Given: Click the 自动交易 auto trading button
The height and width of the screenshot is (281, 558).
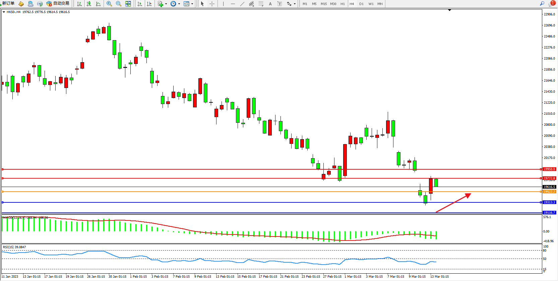Looking at the screenshot, I should coord(58,3).
